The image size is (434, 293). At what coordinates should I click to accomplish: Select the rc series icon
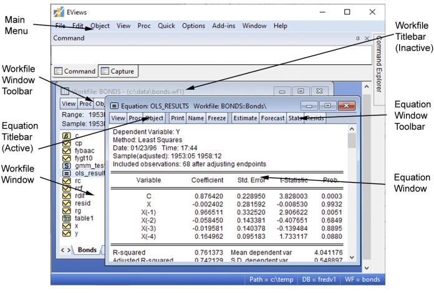[x=67, y=181]
